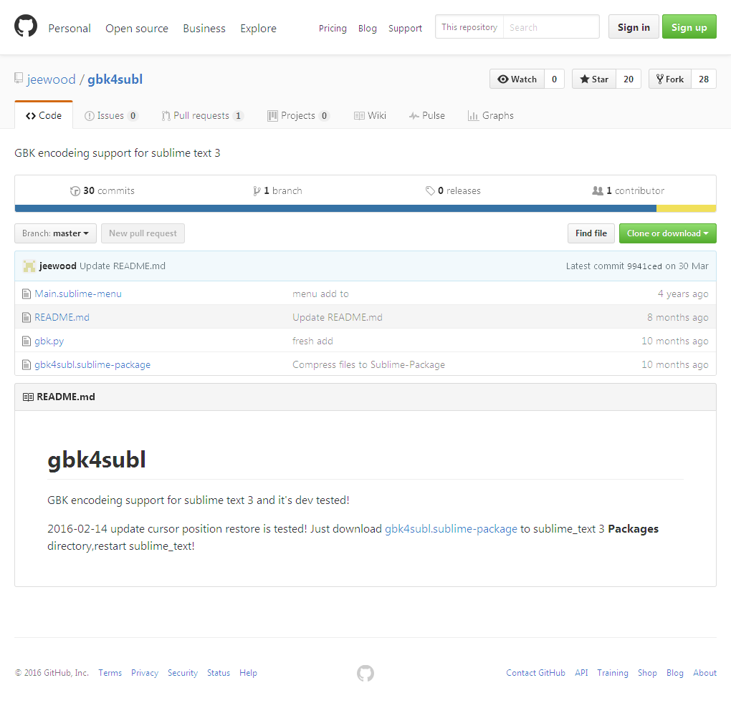Click the Sign in button

(634, 27)
